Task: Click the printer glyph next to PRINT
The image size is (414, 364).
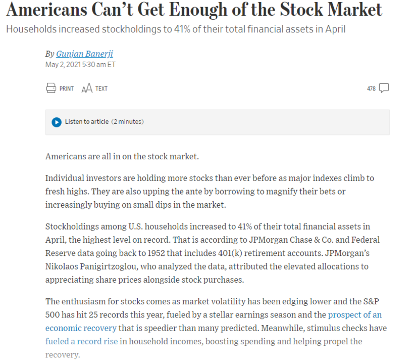Action: 51,88
